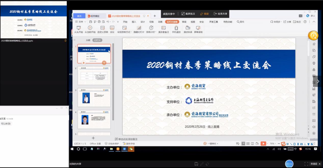
Task: Open WeChat icon on Windows taskbar
Action: (131, 149)
